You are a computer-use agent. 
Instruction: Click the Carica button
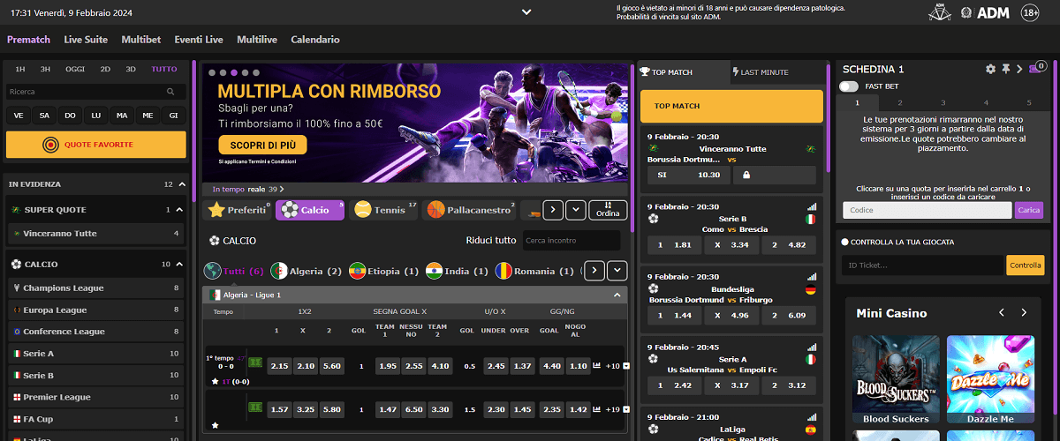coord(1028,210)
